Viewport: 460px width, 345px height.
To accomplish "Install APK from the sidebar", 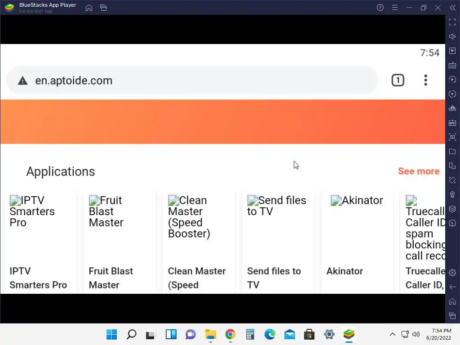I will pyautogui.click(x=452, y=123).
